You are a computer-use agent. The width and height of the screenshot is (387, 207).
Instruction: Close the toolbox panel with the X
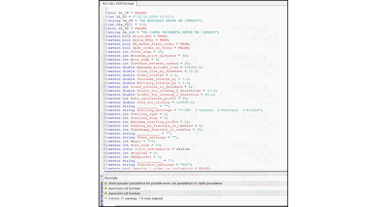[x=101, y=176]
